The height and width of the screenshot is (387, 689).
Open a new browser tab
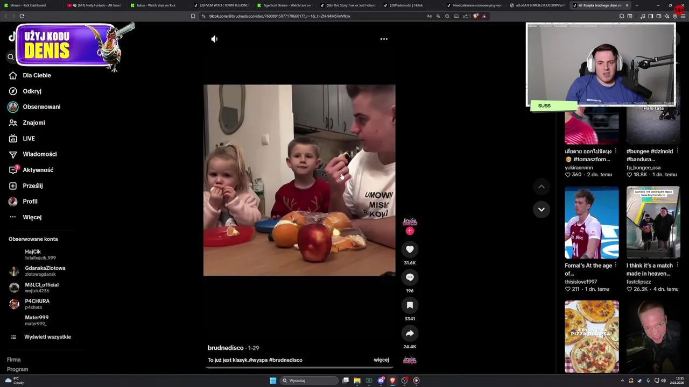click(637, 5)
